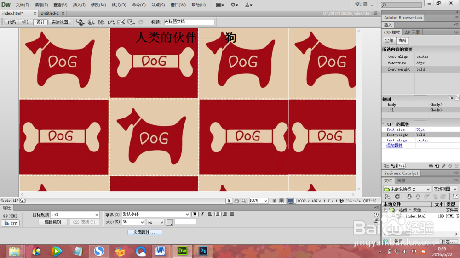
Task: Expand files panel to full view
Action: (x=455, y=196)
